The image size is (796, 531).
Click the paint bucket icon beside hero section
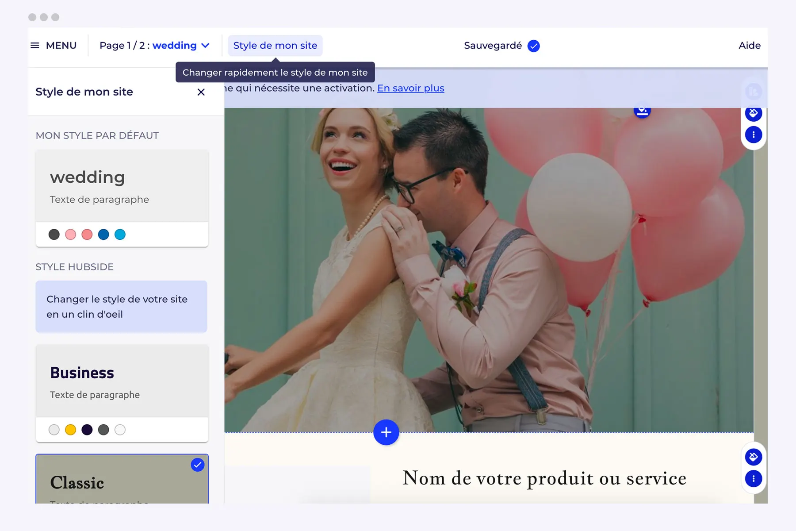tap(754, 113)
